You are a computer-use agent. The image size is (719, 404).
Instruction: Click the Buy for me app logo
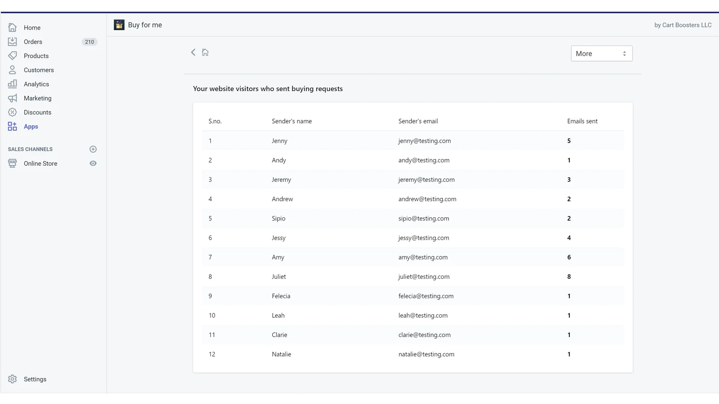click(x=119, y=25)
